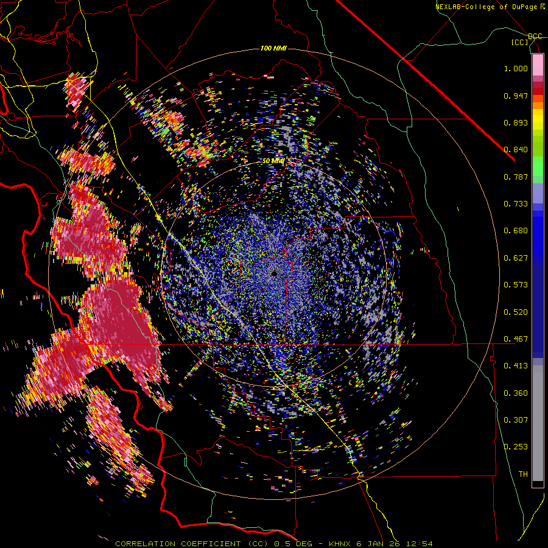Viewport: 548px width, 548px height.
Task: Click the black radar site dot at the map center
Action: click(275, 273)
